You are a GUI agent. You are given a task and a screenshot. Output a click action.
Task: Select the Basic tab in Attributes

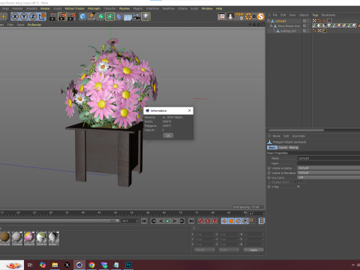coord(272,148)
